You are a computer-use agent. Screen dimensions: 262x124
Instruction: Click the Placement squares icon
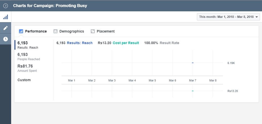pyautogui.click(x=93, y=31)
